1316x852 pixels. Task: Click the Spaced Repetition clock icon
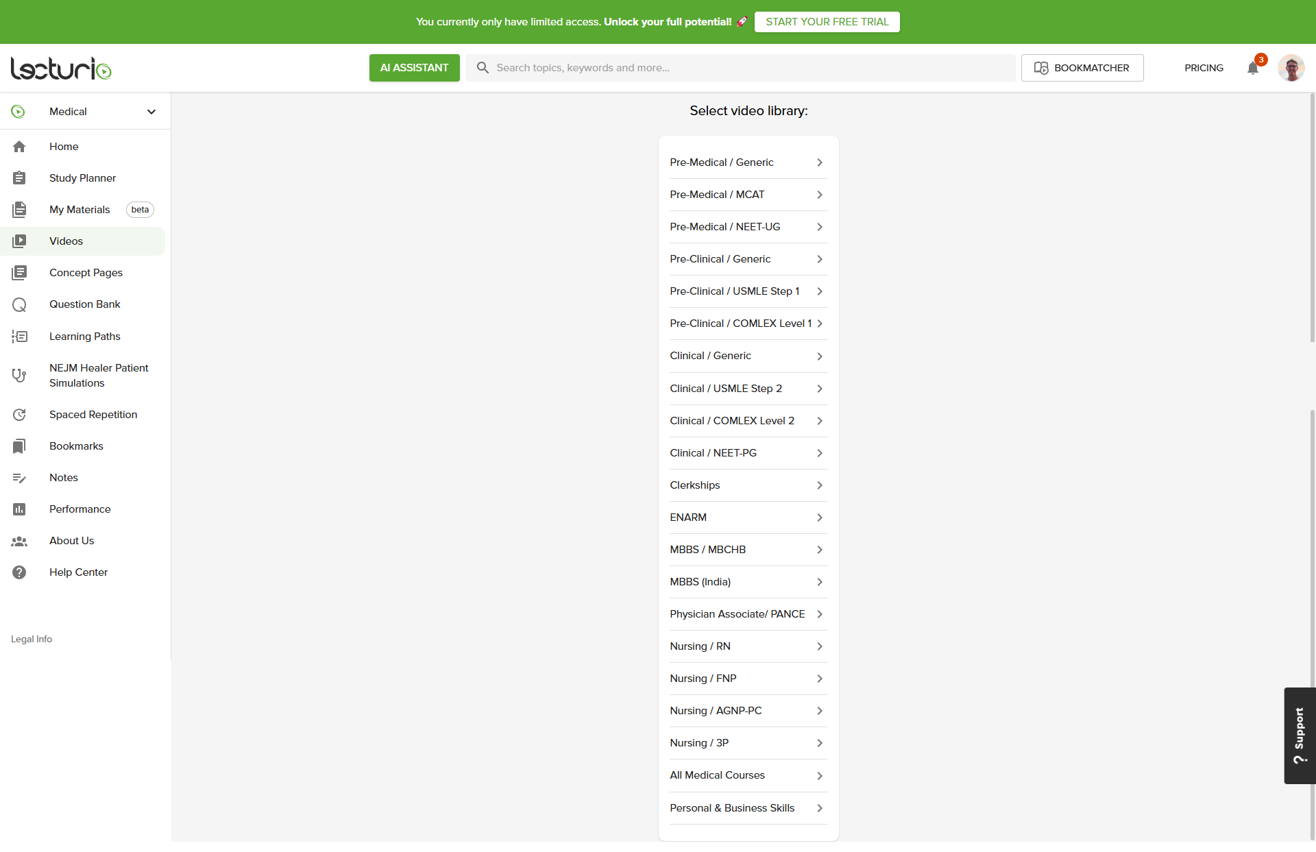pyautogui.click(x=19, y=415)
